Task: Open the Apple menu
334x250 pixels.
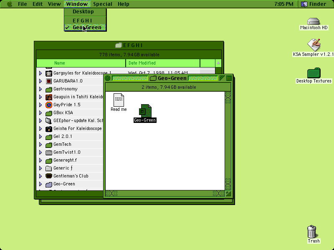Action: [10, 4]
